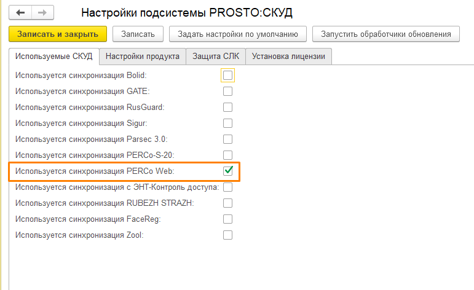Uncheck PERCo Web synchronization
This screenshot has height=290, width=474.
coord(228,171)
